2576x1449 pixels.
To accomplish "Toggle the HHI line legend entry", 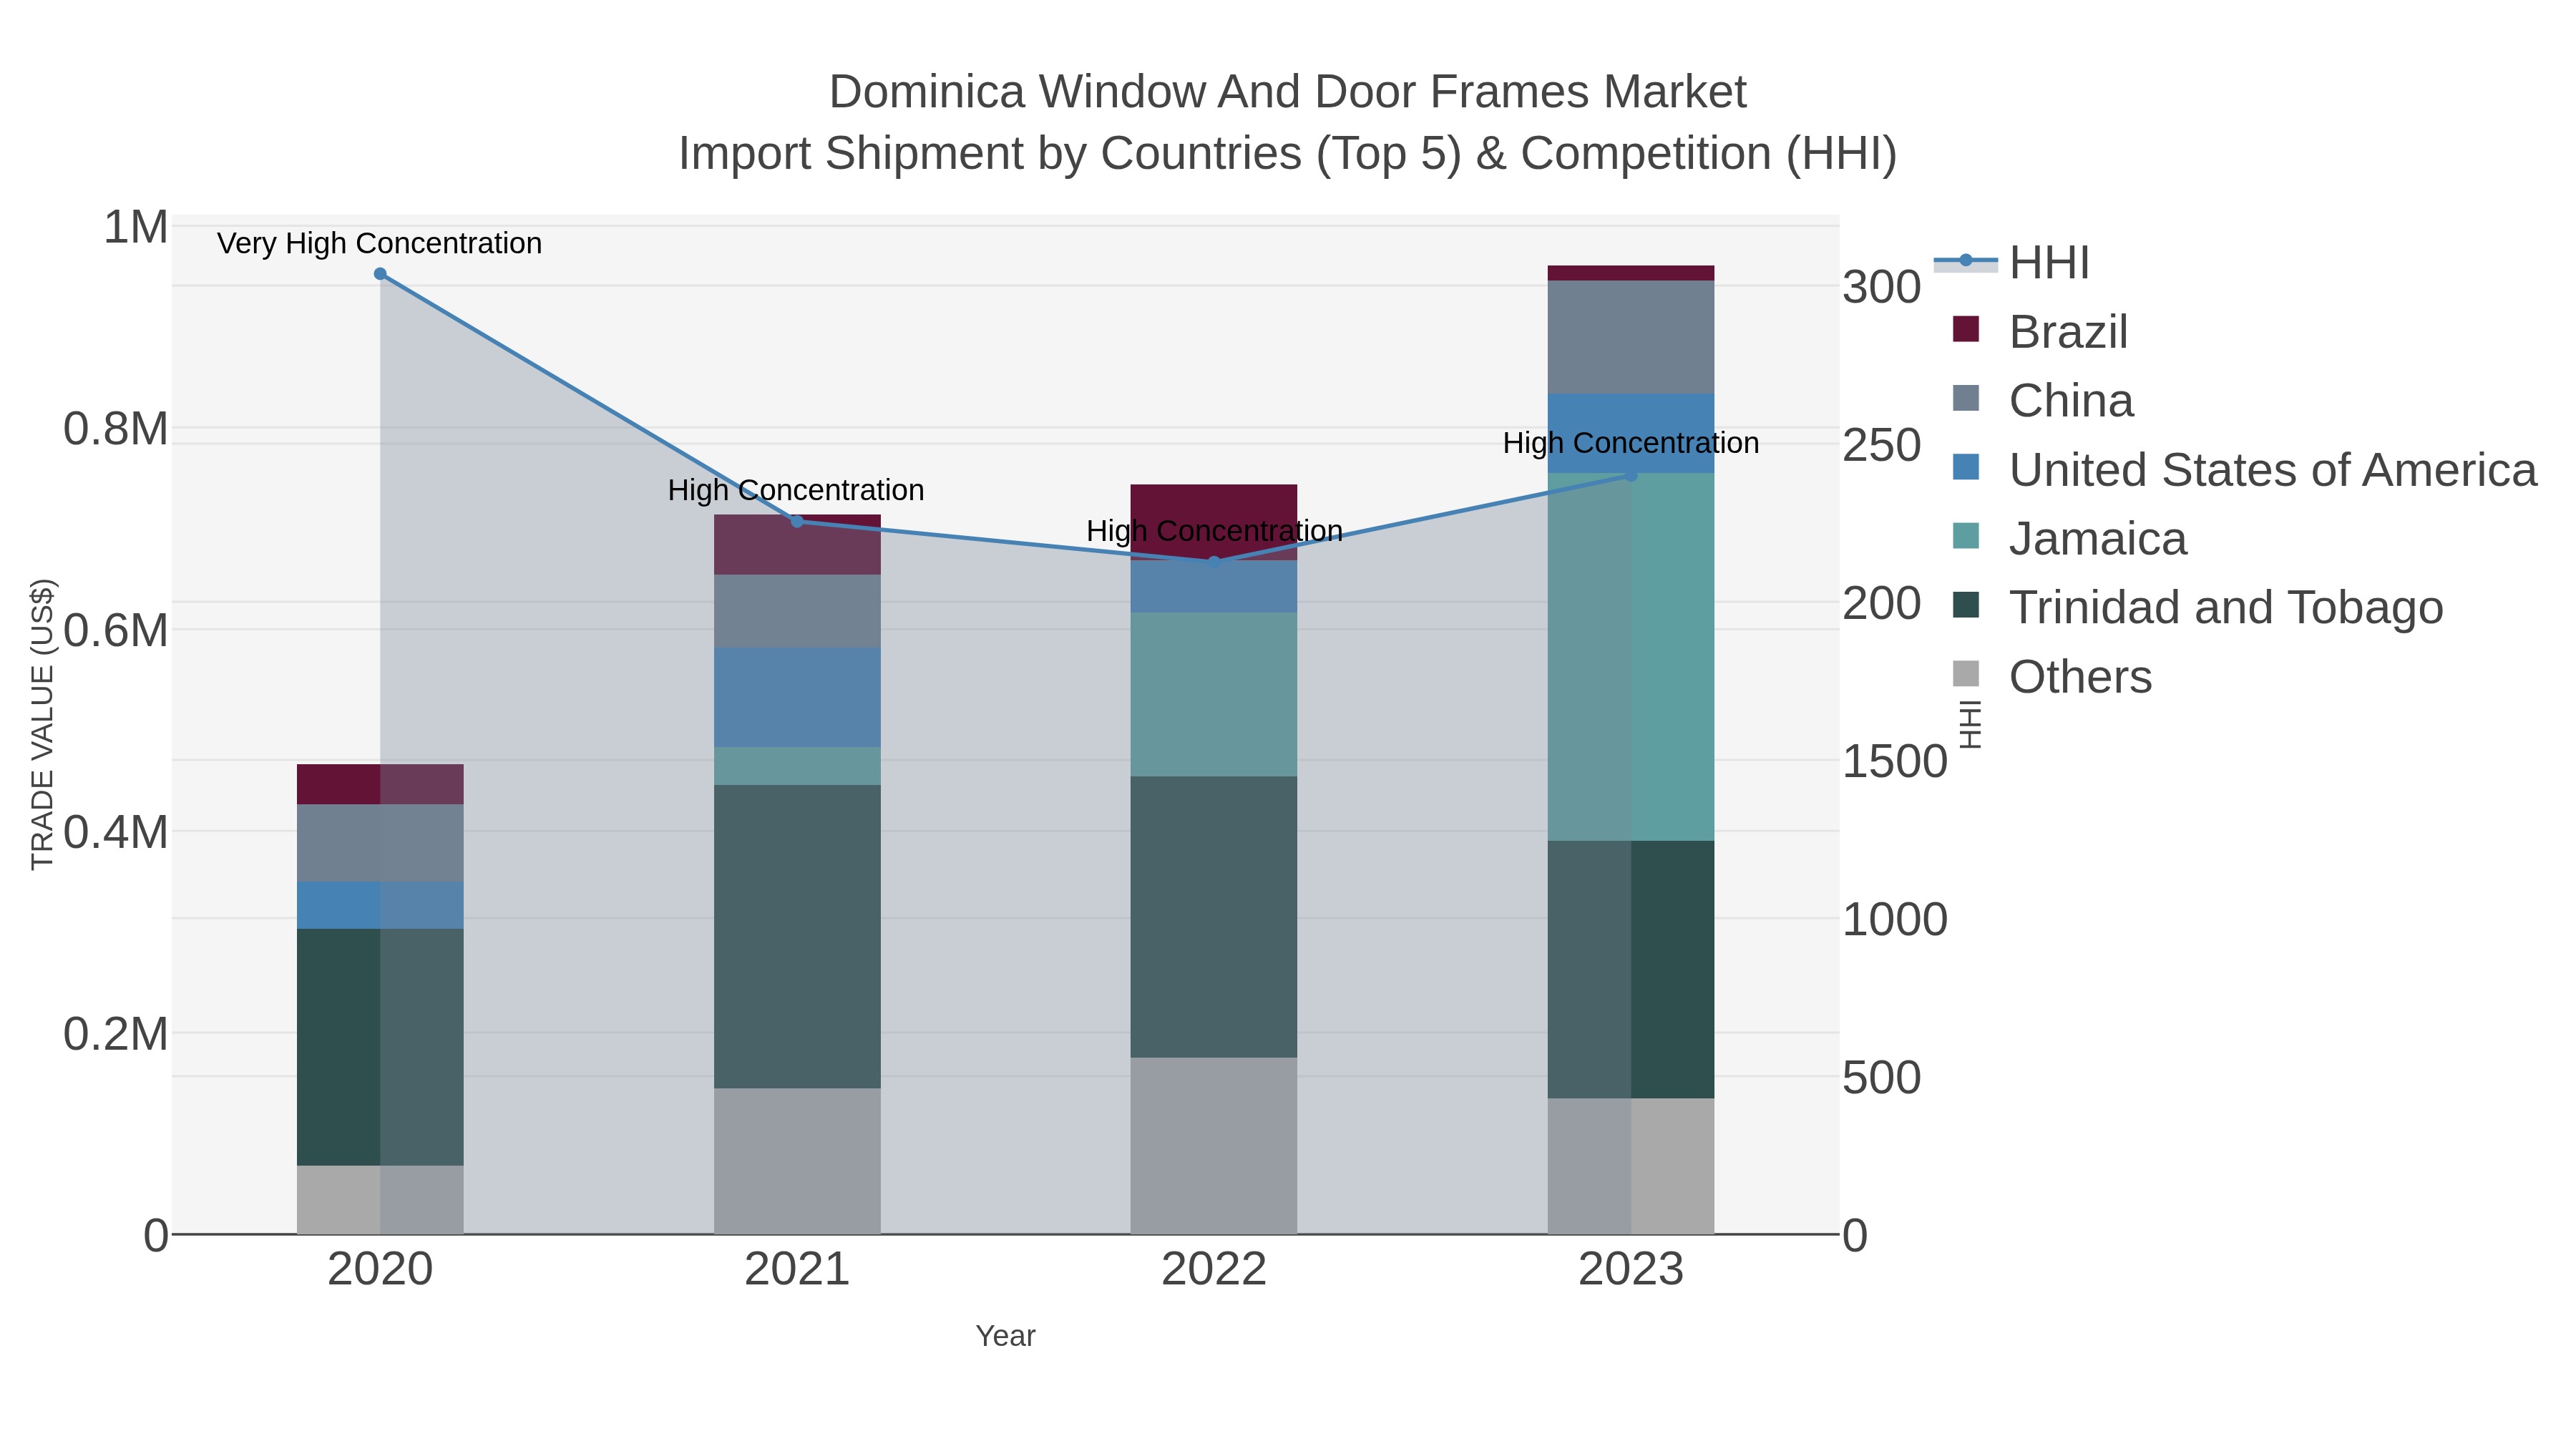I will coord(2011,262).
